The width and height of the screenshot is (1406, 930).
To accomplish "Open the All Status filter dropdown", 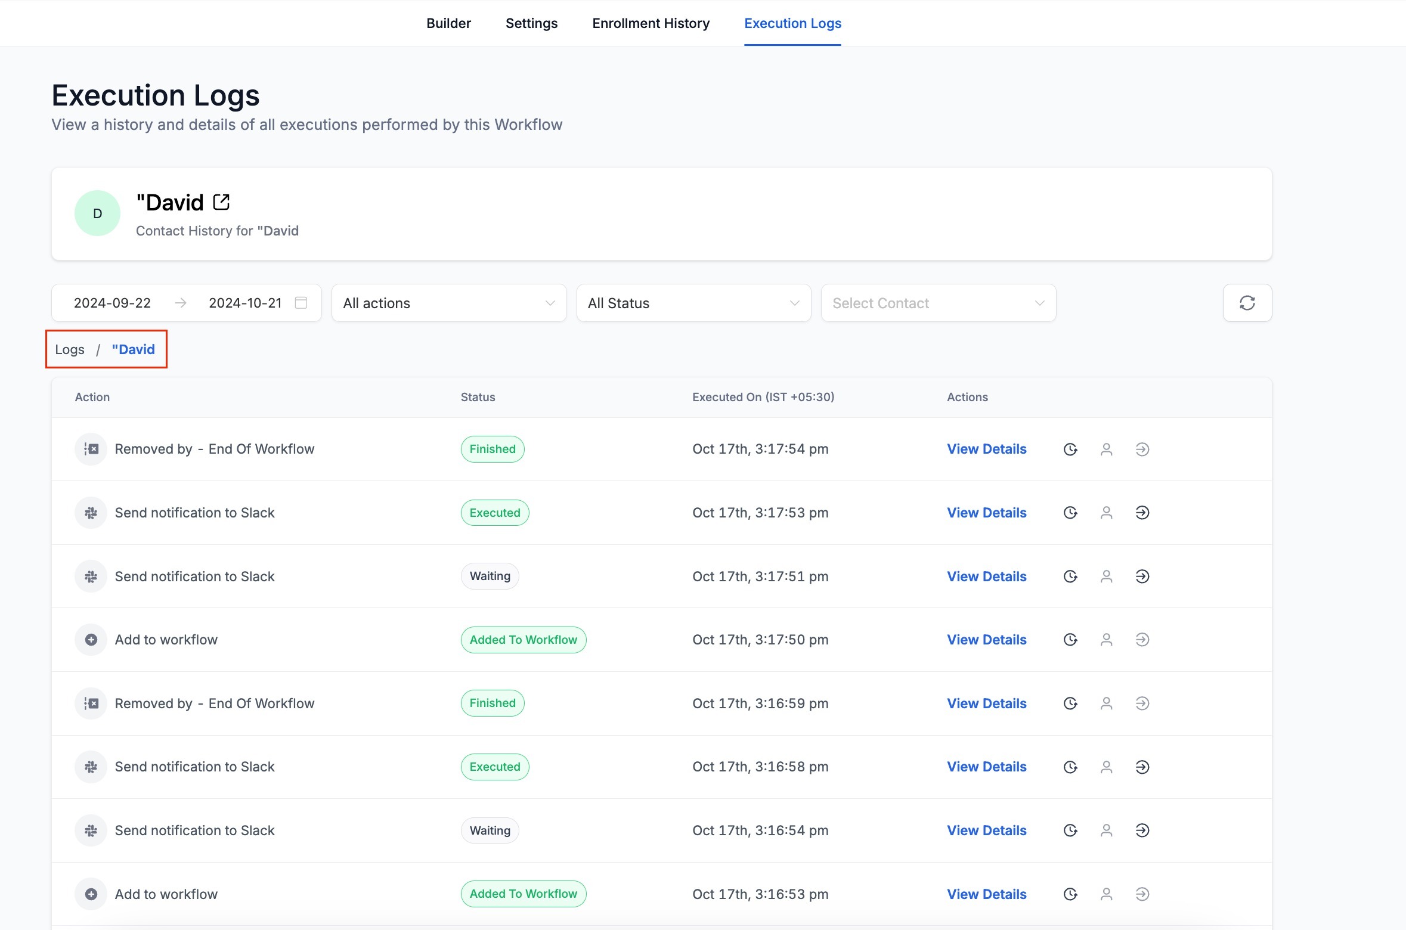I will 693,303.
